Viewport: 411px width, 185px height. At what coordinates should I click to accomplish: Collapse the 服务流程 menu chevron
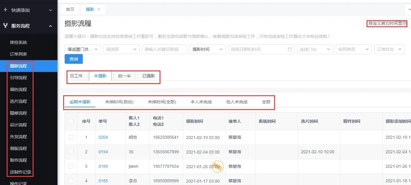point(50,26)
